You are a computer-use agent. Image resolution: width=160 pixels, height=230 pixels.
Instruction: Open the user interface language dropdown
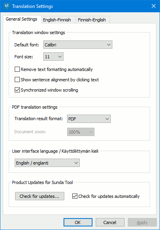tap(47, 163)
